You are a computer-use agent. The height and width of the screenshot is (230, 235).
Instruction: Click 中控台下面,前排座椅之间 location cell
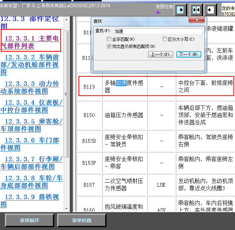coord(205,87)
